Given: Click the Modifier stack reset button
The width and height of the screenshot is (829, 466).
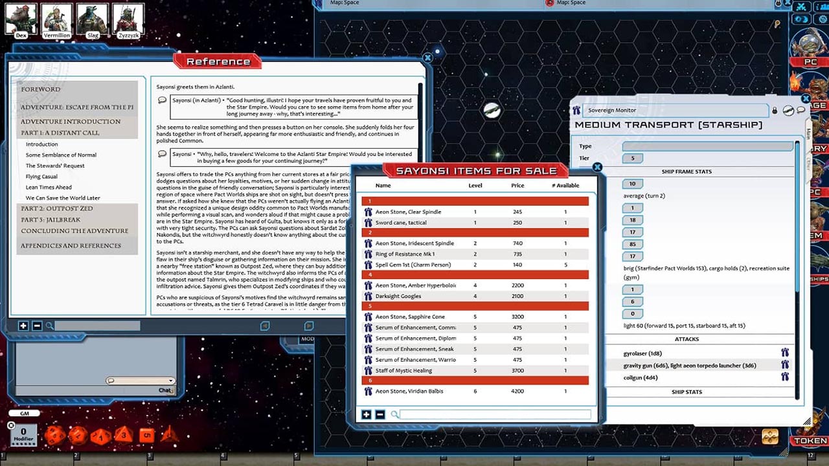Looking at the screenshot, I should pos(11,426).
